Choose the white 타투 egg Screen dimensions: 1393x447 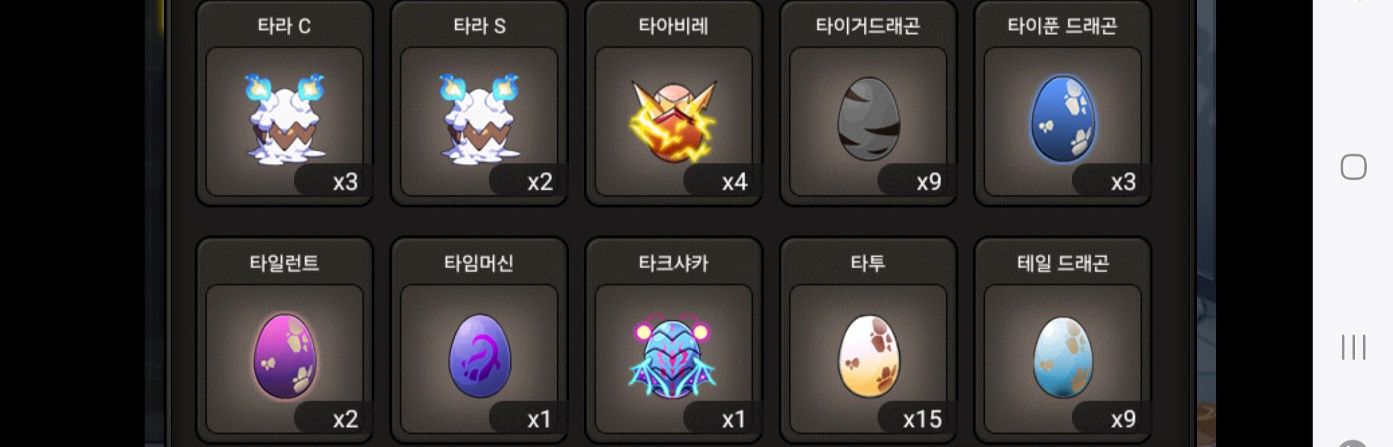(869, 356)
